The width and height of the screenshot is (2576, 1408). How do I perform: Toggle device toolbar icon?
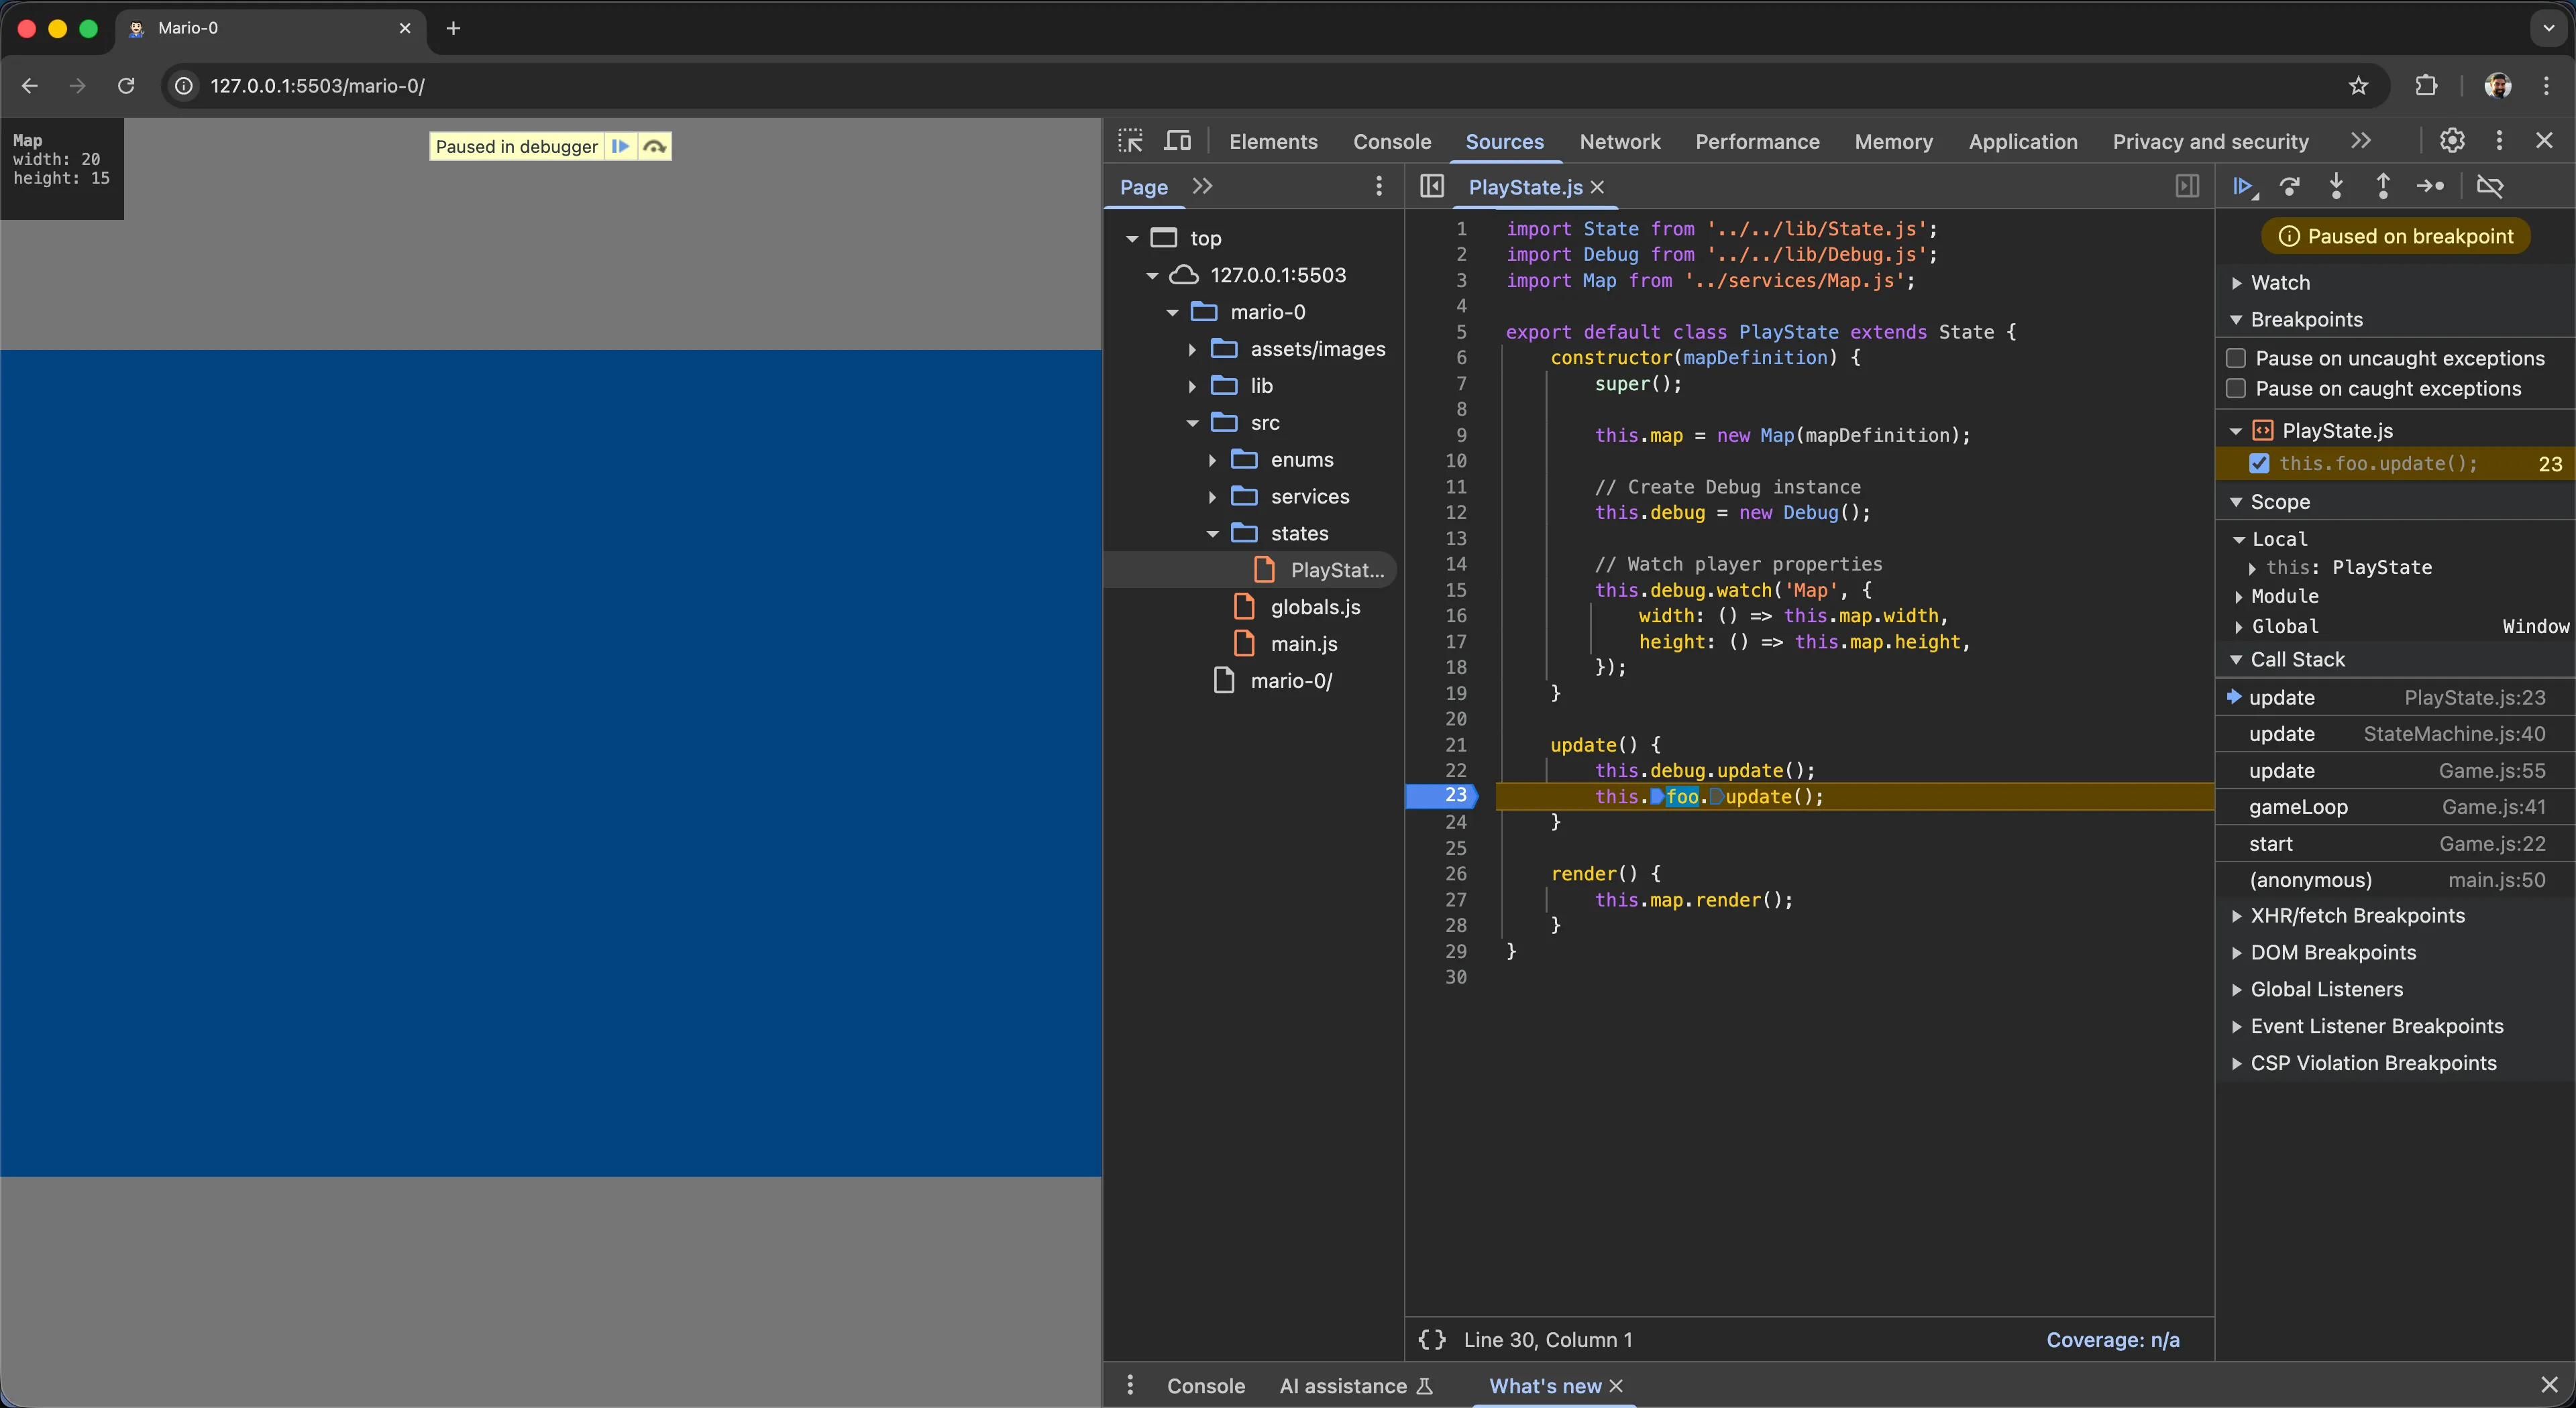(x=1177, y=141)
